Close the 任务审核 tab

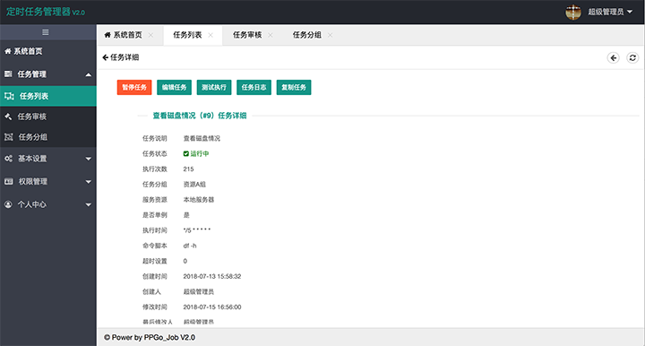(271, 35)
